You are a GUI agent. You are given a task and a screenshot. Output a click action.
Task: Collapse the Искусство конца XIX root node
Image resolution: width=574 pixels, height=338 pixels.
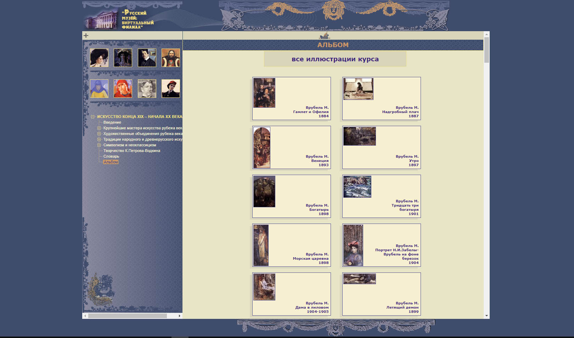92,117
